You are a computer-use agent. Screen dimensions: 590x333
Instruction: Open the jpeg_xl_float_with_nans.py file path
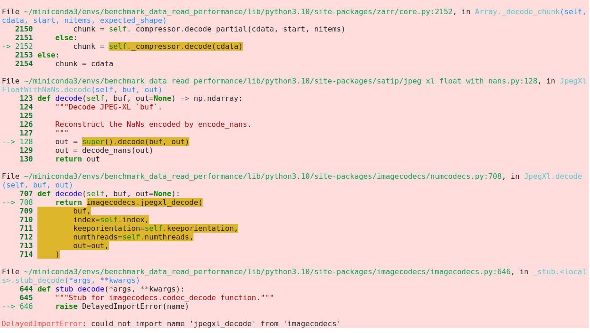[274, 81]
